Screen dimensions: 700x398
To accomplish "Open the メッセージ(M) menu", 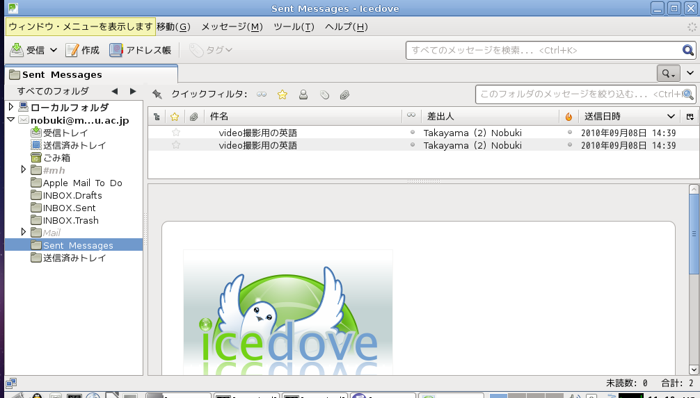I will click(x=232, y=26).
